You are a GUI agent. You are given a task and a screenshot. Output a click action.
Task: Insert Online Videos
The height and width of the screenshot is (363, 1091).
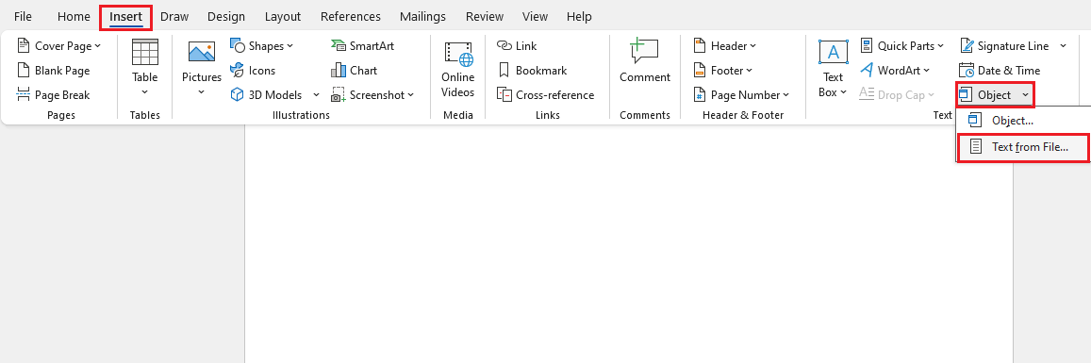point(458,69)
